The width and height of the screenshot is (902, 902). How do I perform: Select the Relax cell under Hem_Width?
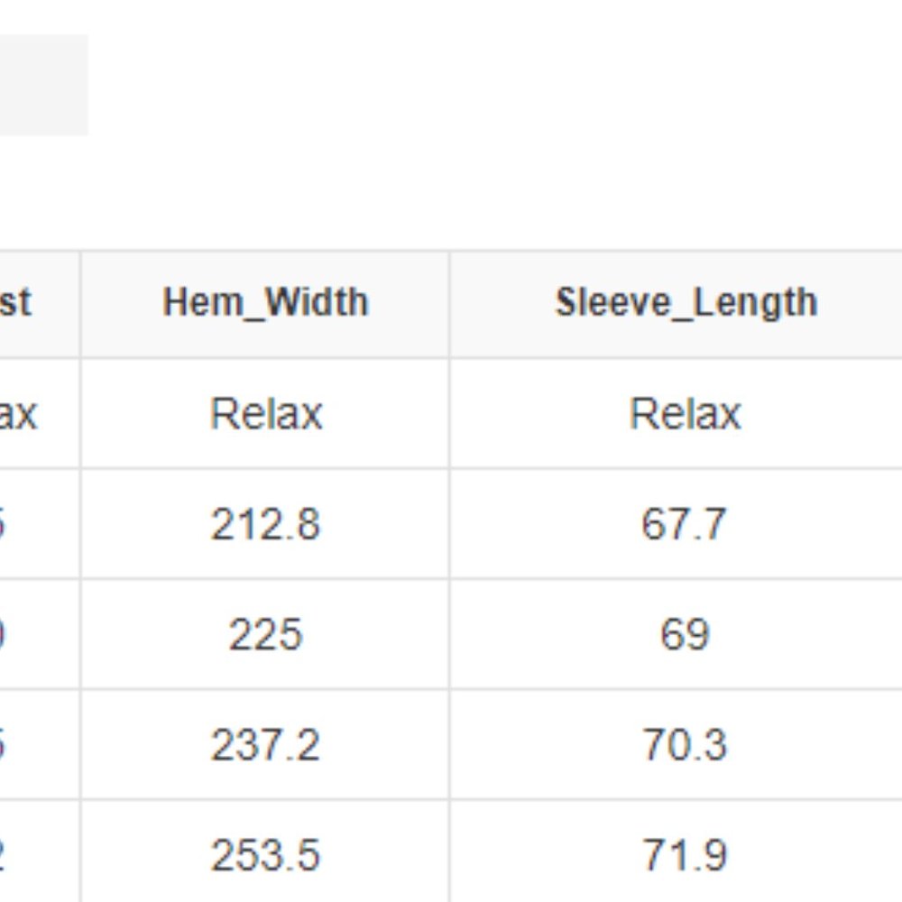[x=265, y=414]
